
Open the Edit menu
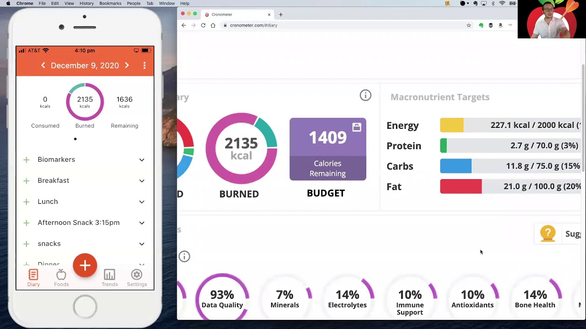(55, 3)
